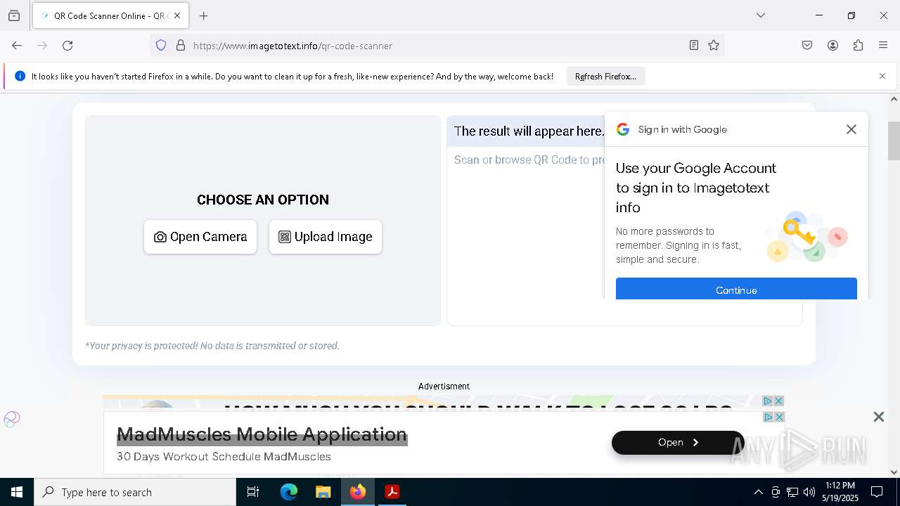Screen dimensions: 900x506
Task: Open Task View on taskbar
Action: [x=253, y=492]
